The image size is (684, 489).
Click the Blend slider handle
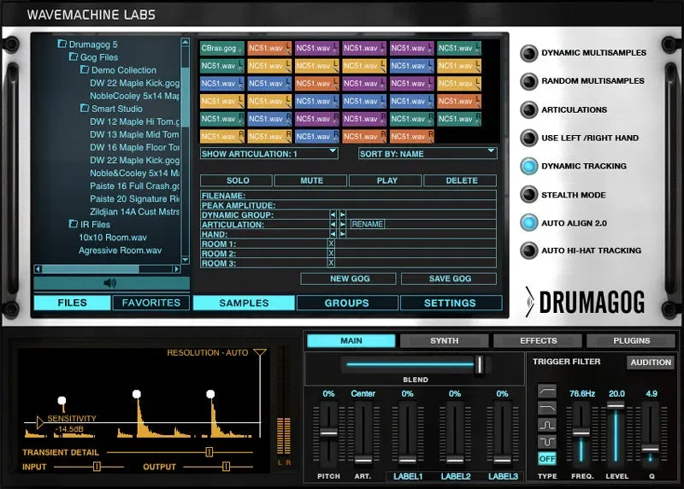click(479, 364)
